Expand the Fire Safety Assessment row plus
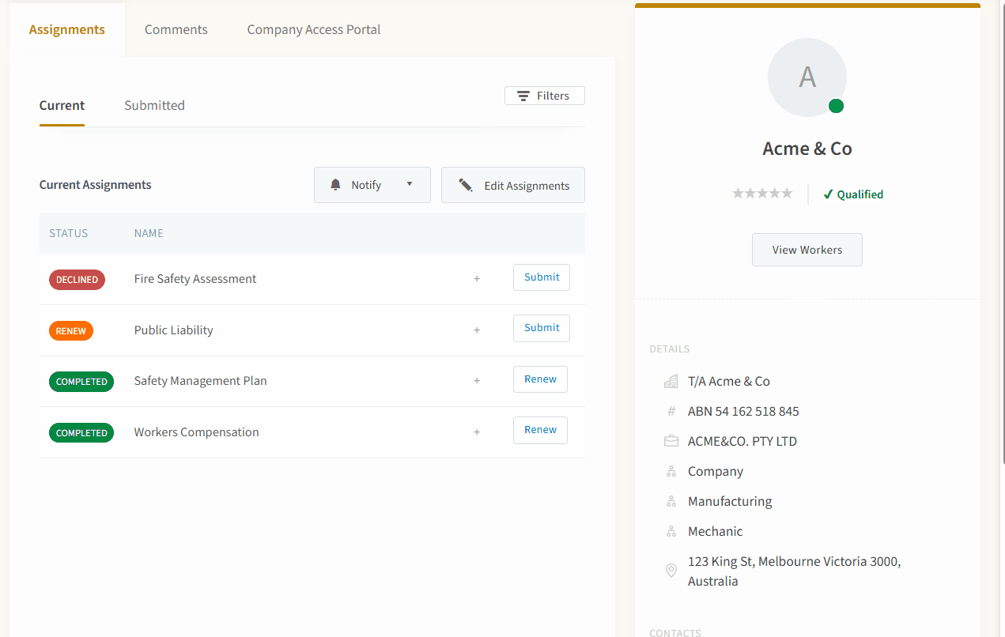 (x=477, y=279)
